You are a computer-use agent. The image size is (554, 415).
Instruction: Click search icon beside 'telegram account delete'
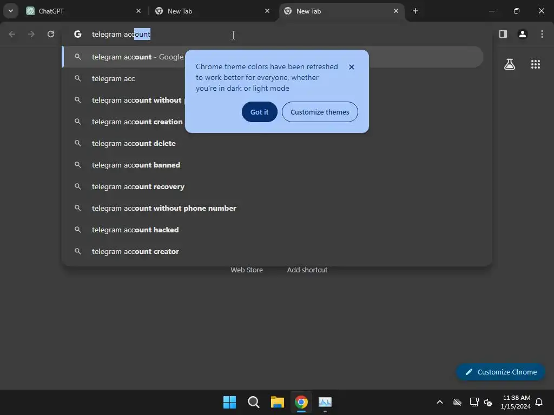click(x=78, y=143)
